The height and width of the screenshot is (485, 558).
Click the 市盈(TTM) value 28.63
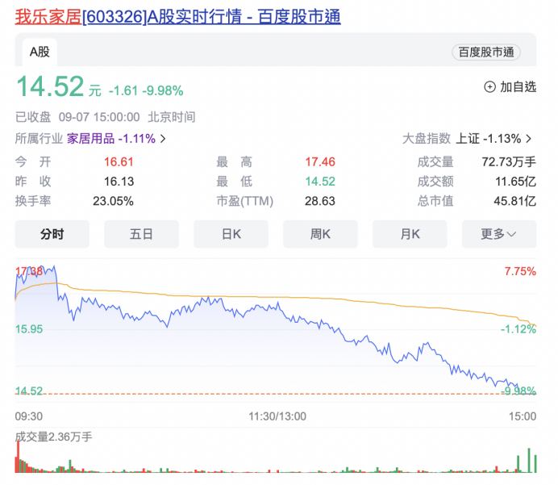coord(320,201)
